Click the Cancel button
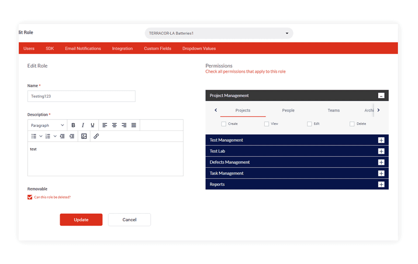 click(x=129, y=220)
